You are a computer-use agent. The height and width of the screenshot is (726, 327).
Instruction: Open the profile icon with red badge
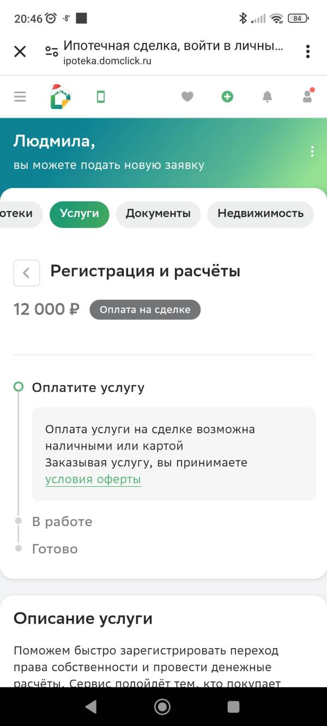[x=307, y=96]
